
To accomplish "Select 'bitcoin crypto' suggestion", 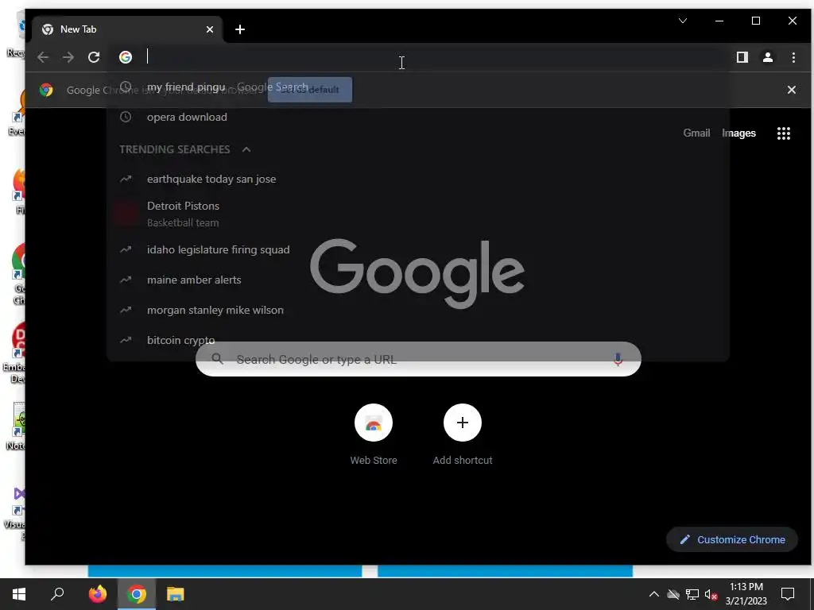I will tap(418, 340).
